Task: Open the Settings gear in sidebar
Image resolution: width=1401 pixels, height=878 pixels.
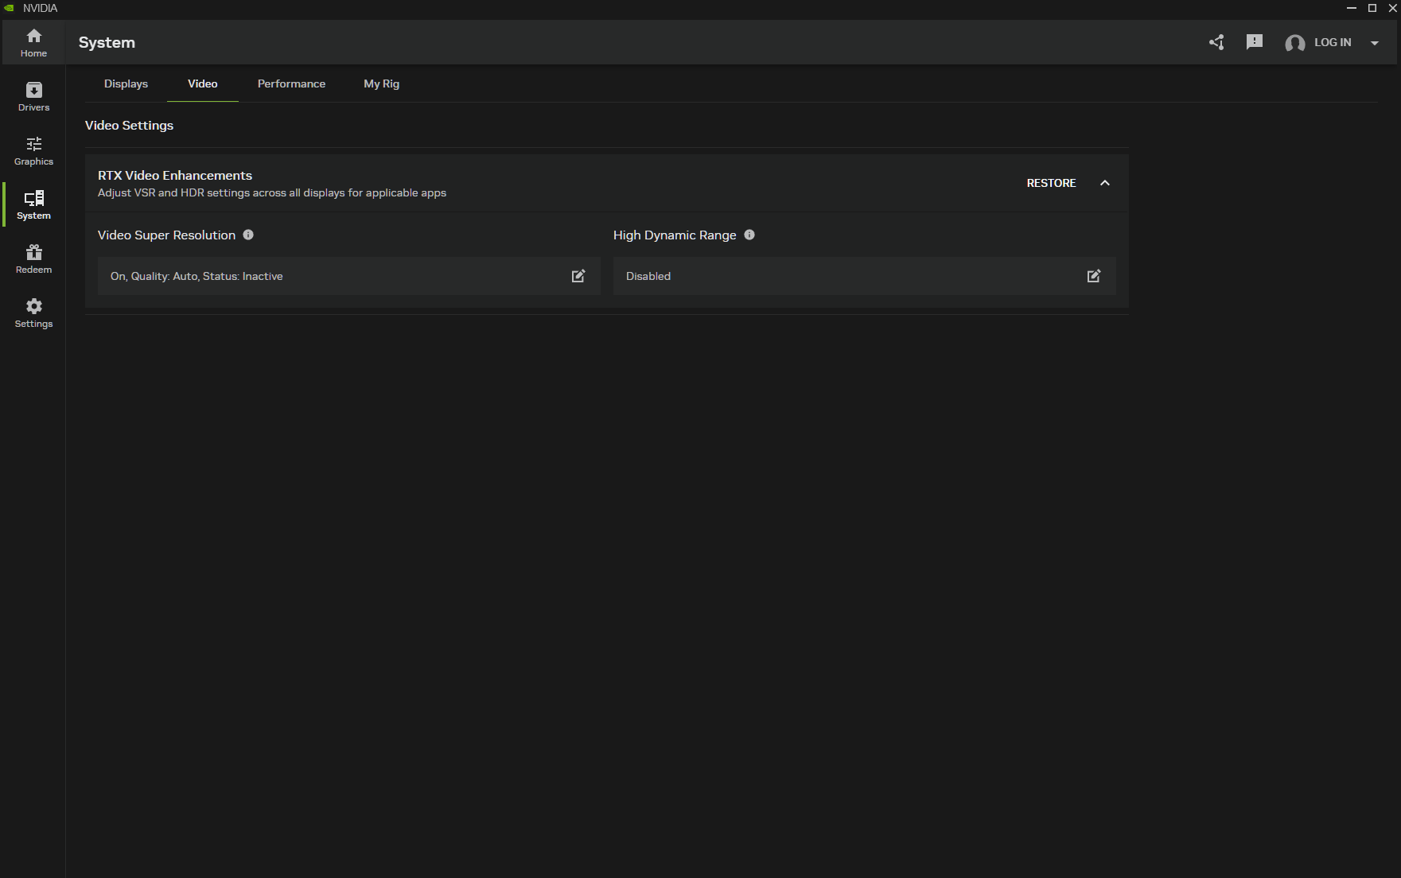Action: 33,313
